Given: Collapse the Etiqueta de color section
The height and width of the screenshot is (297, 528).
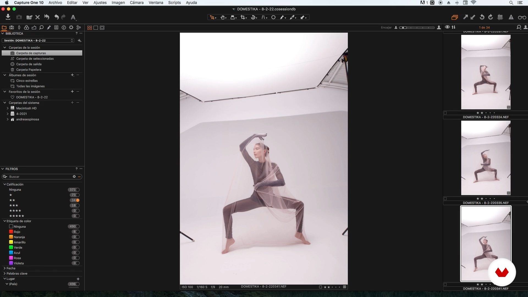Looking at the screenshot, I should tap(5, 221).
